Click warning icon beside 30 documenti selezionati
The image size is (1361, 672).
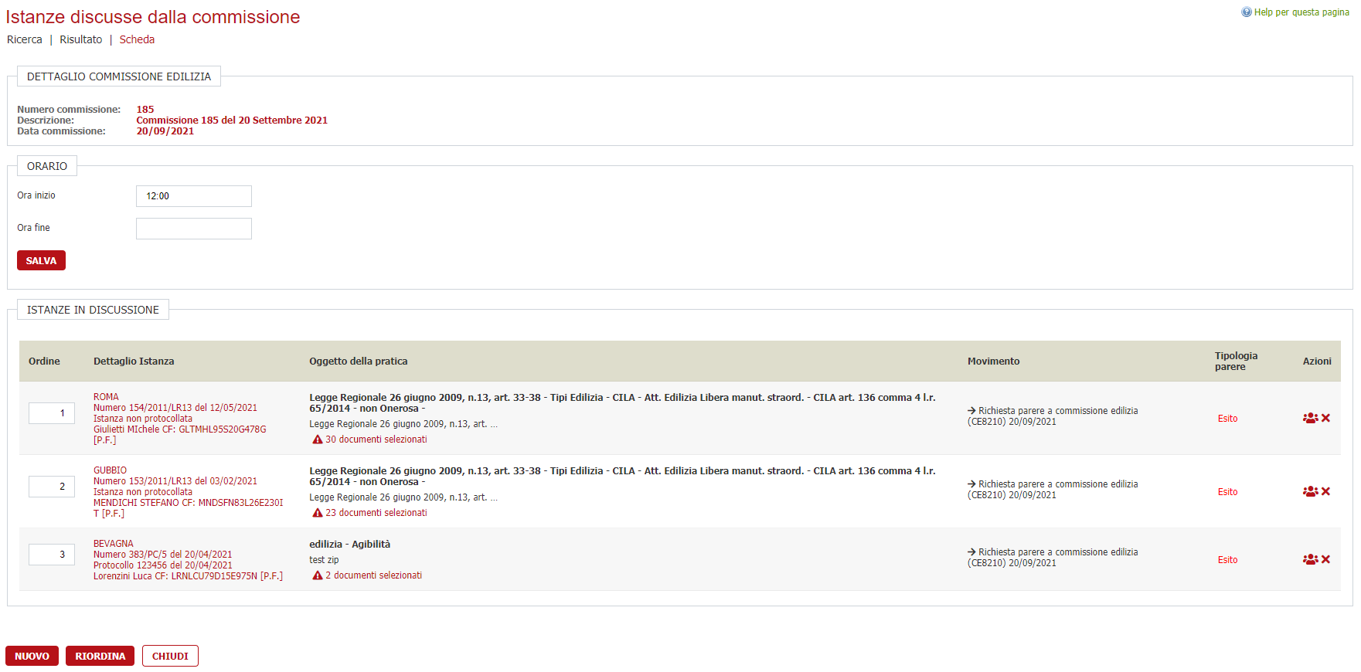pyautogui.click(x=317, y=440)
